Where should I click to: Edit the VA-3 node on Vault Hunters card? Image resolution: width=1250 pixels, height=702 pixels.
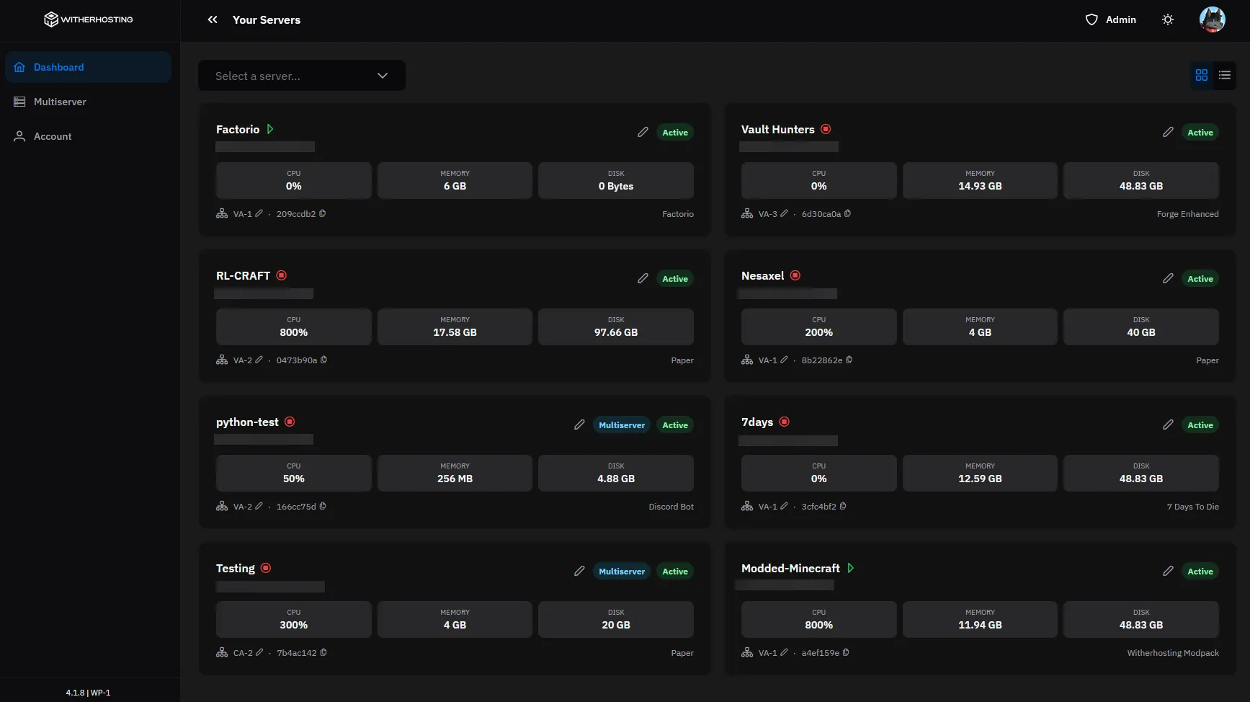pyautogui.click(x=784, y=213)
